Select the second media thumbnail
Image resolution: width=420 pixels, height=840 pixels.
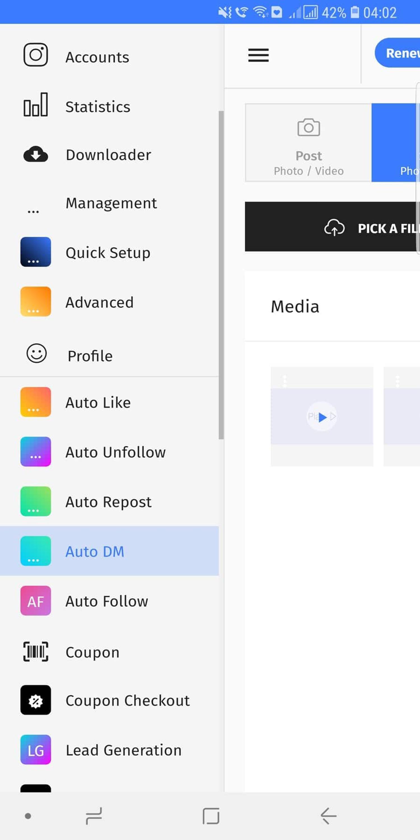tap(402, 416)
